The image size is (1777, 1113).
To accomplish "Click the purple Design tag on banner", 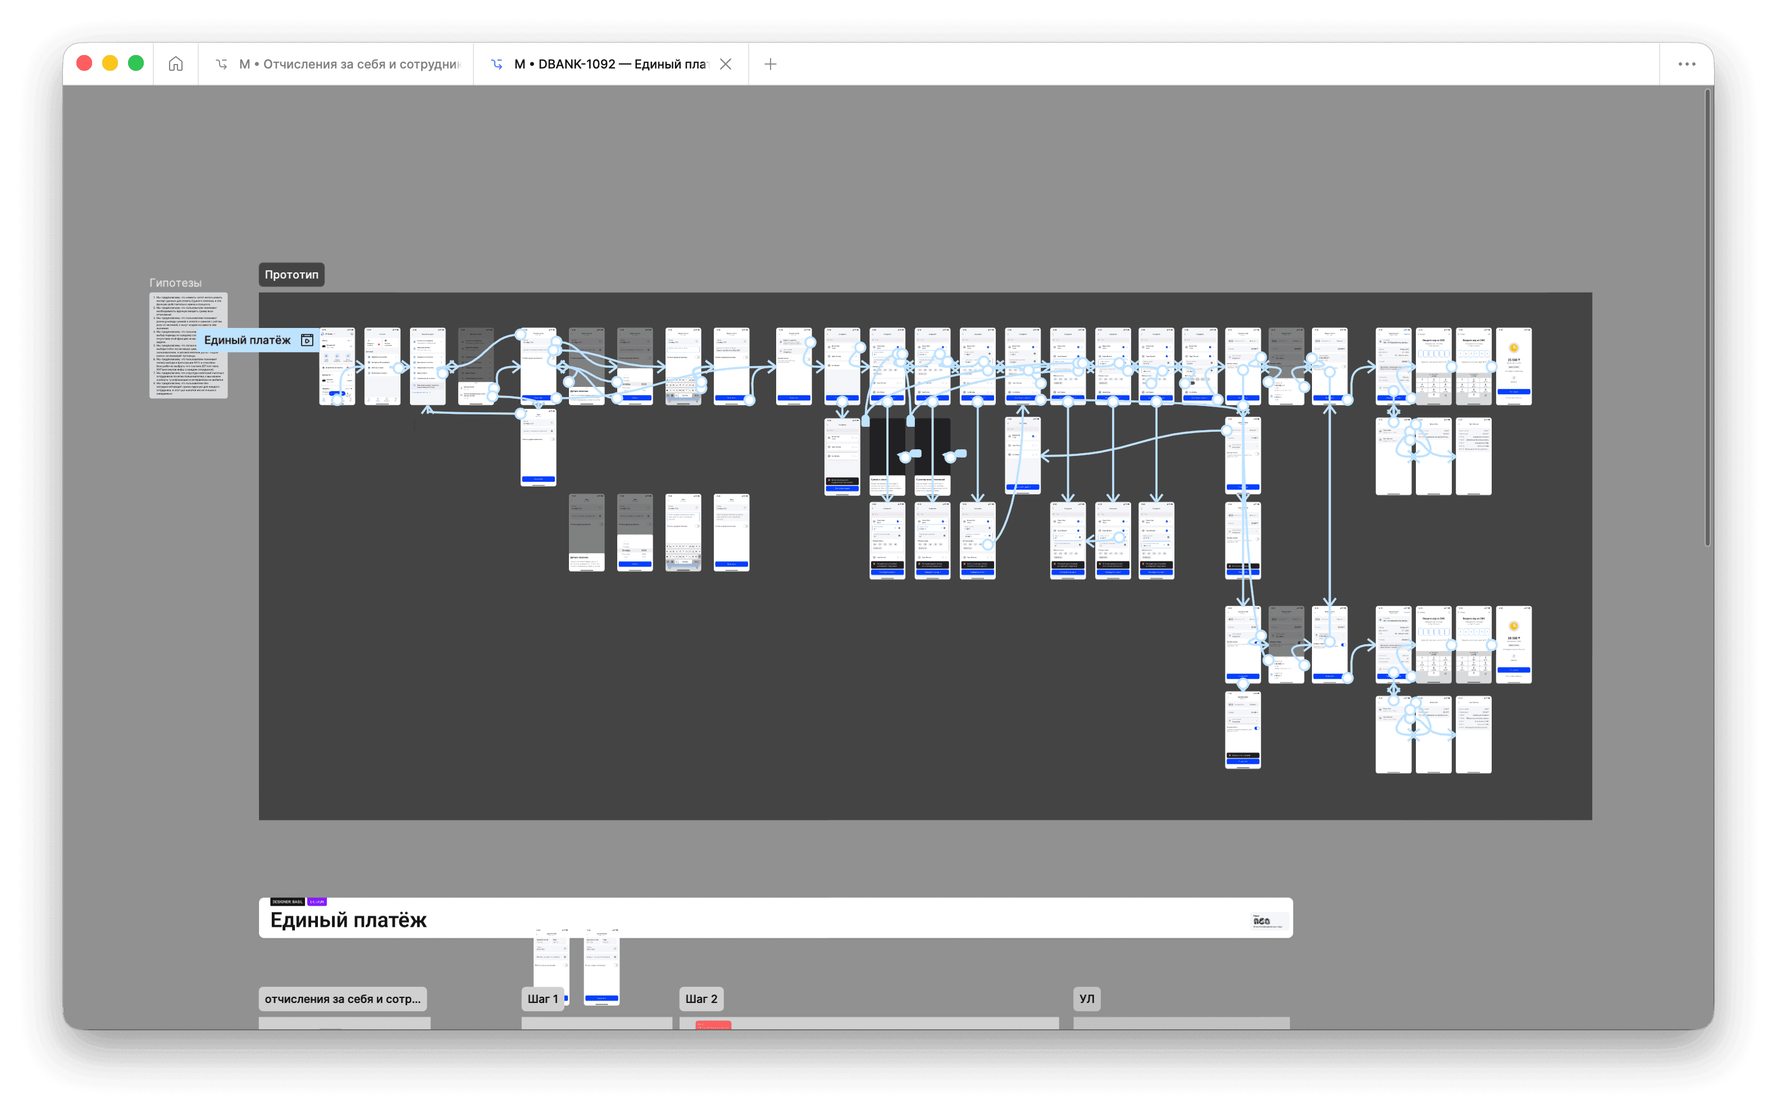I will [x=317, y=902].
